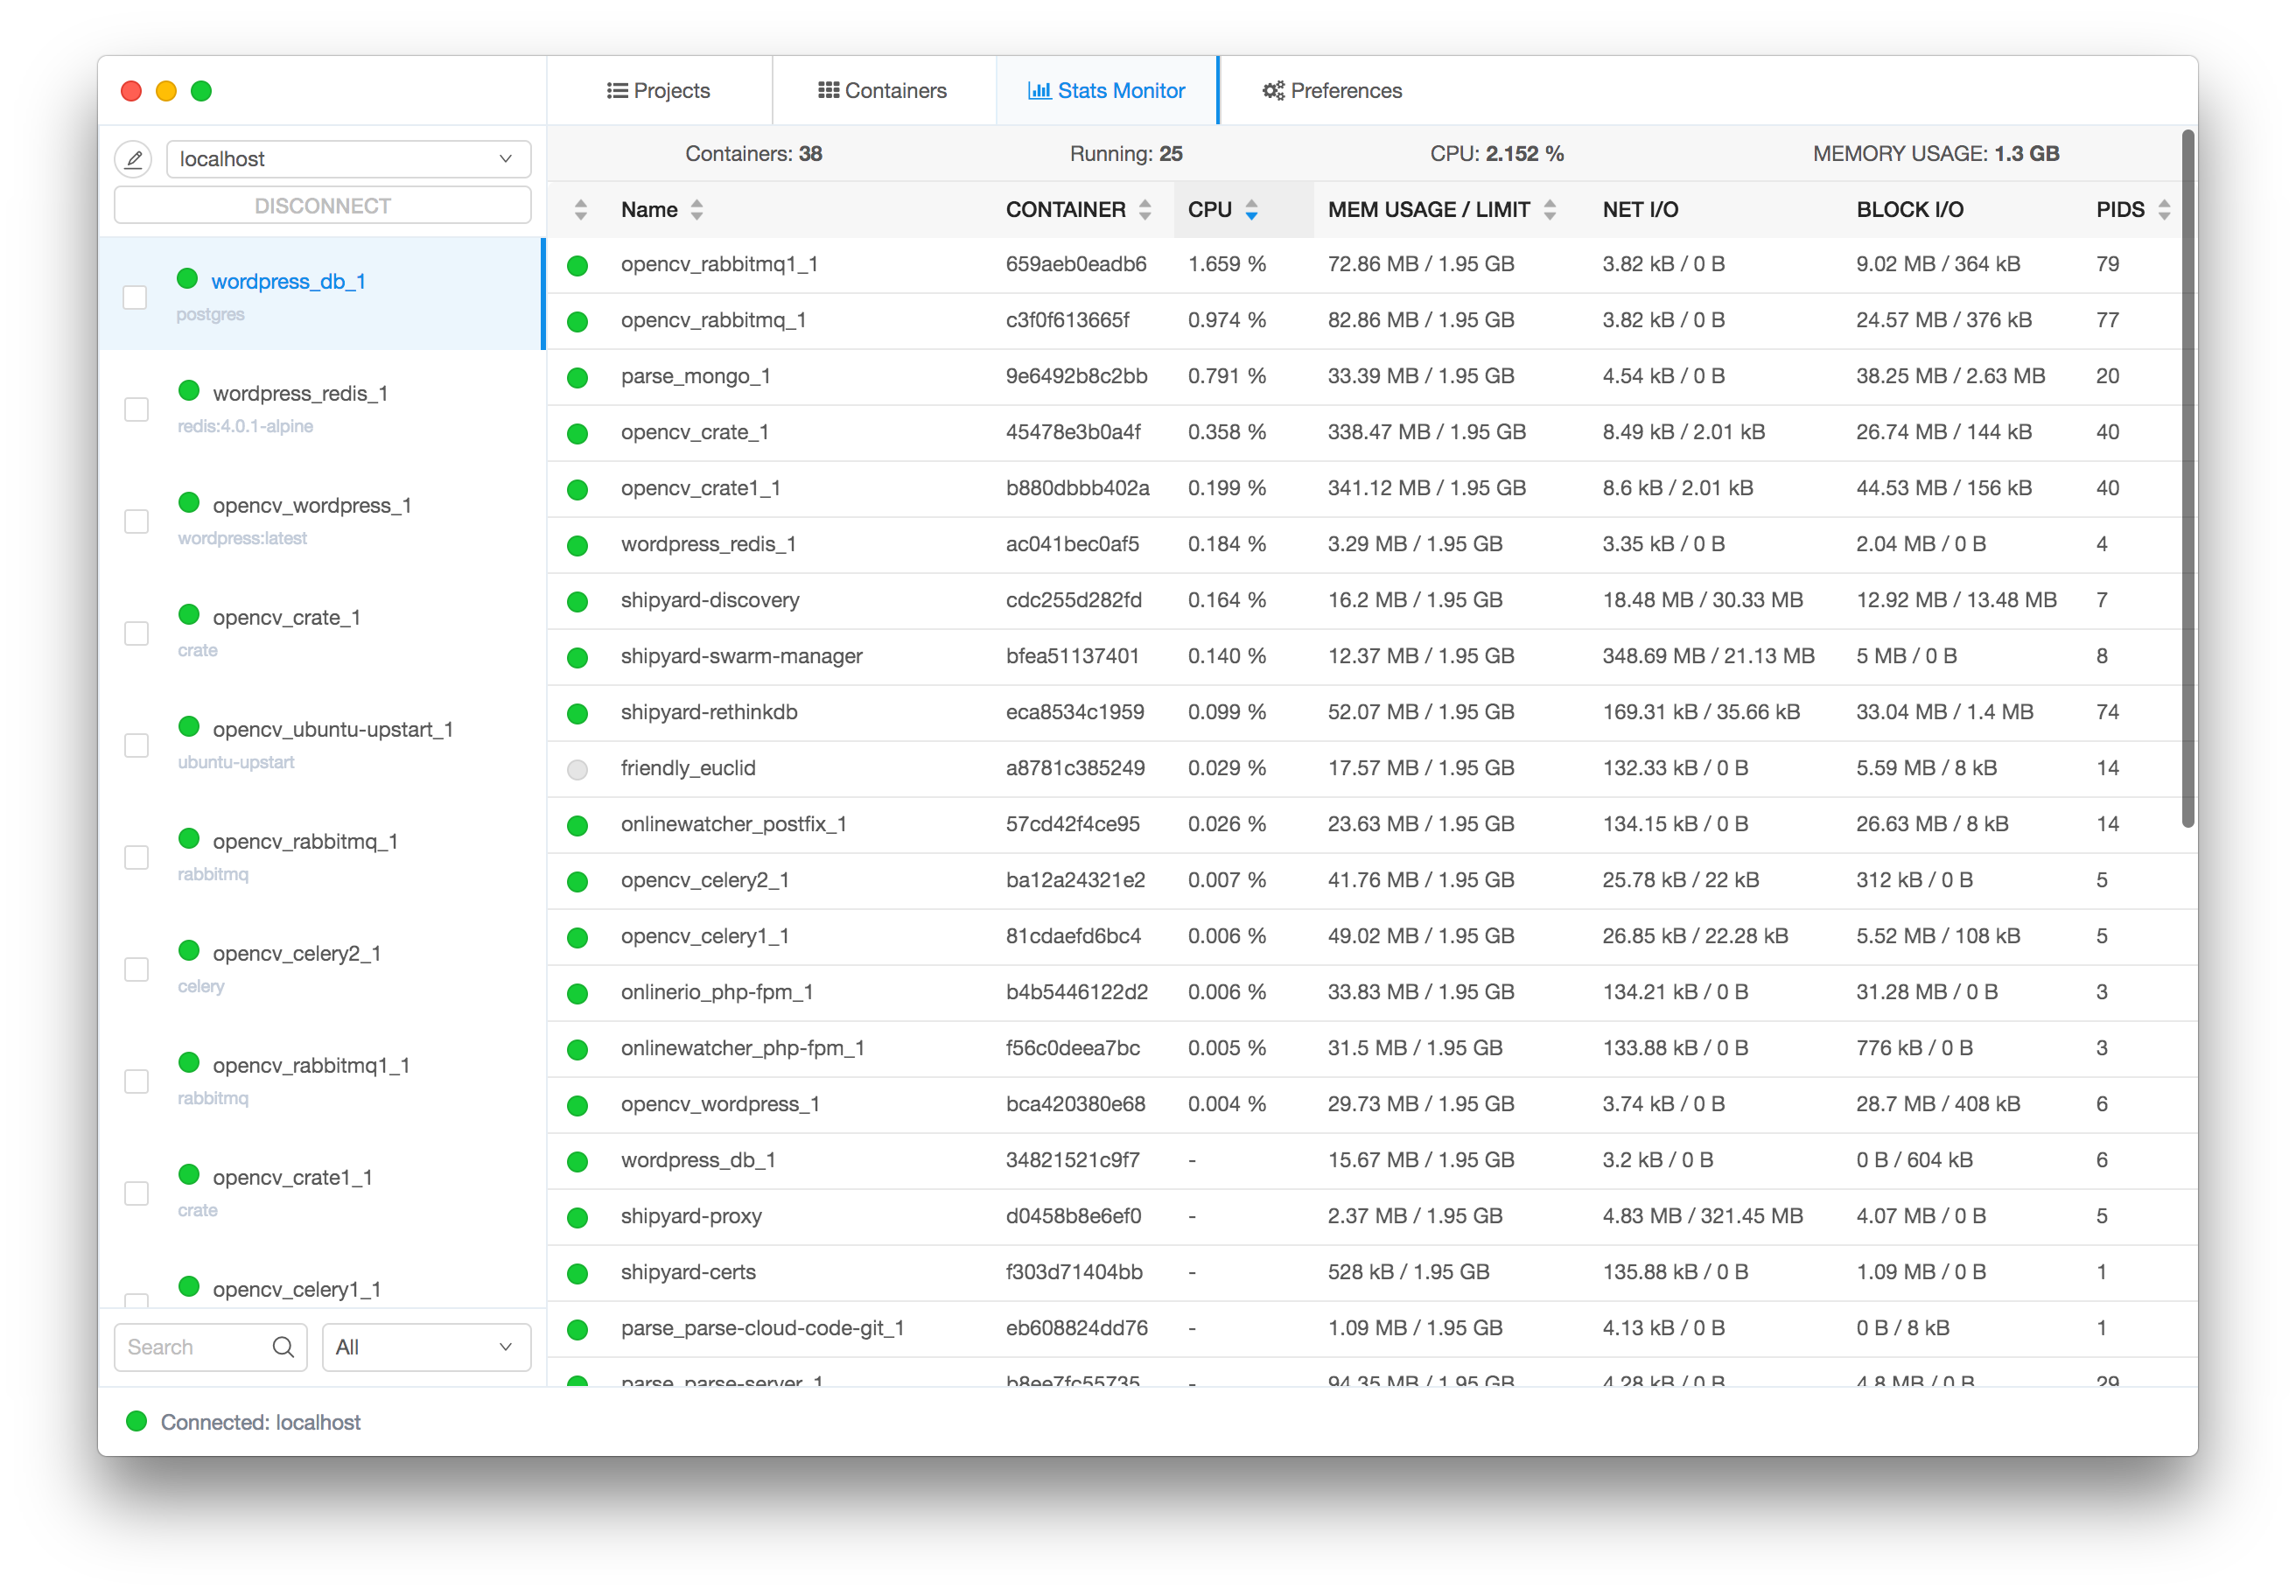
Task: Select the opencv_crate_1 checkbox in sidebar
Action: [136, 634]
